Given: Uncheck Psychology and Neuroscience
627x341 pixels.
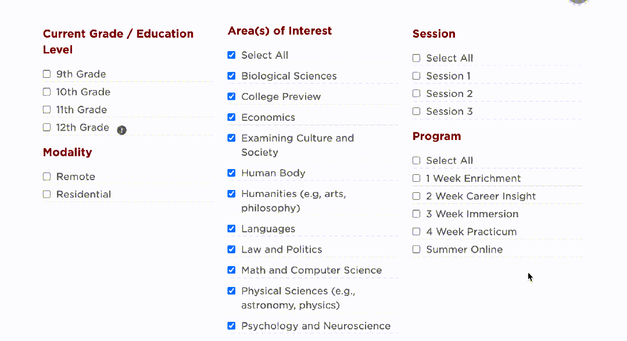Looking at the screenshot, I should 231,326.
